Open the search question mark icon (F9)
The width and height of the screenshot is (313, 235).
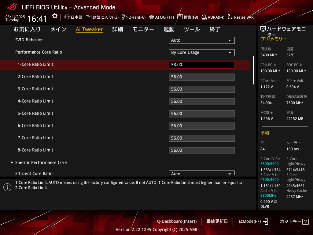tap(180, 17)
